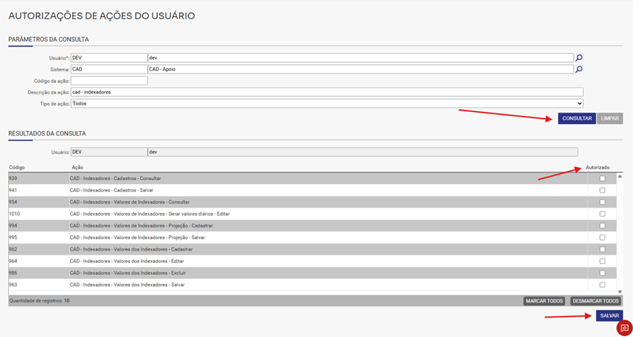Image resolution: width=633 pixels, height=337 pixels.
Task: Enable Autorizado for Projeção - Salvar row
Action: (602, 237)
